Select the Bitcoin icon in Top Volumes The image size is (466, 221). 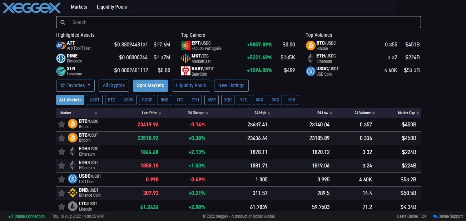[x=311, y=45]
